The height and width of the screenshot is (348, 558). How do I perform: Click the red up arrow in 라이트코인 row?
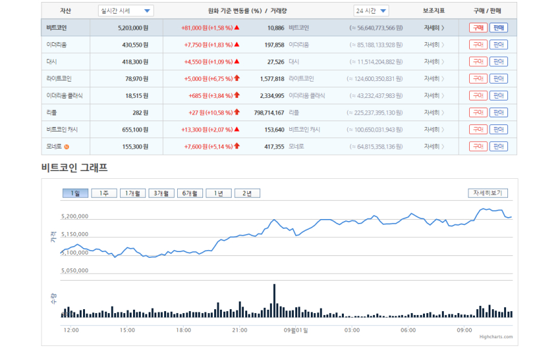click(237, 78)
